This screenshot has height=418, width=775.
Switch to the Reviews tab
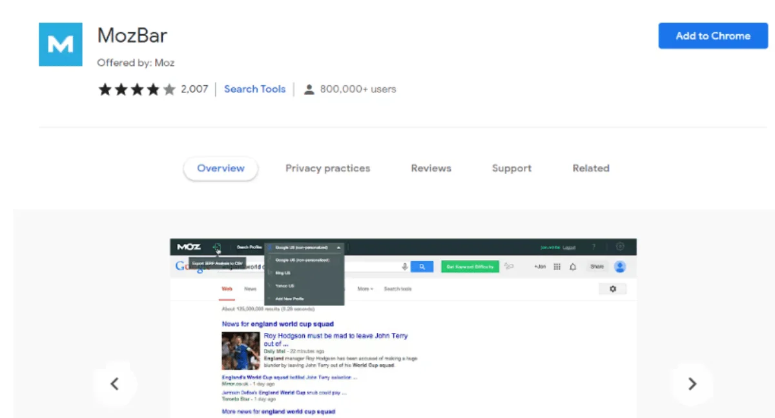point(430,168)
